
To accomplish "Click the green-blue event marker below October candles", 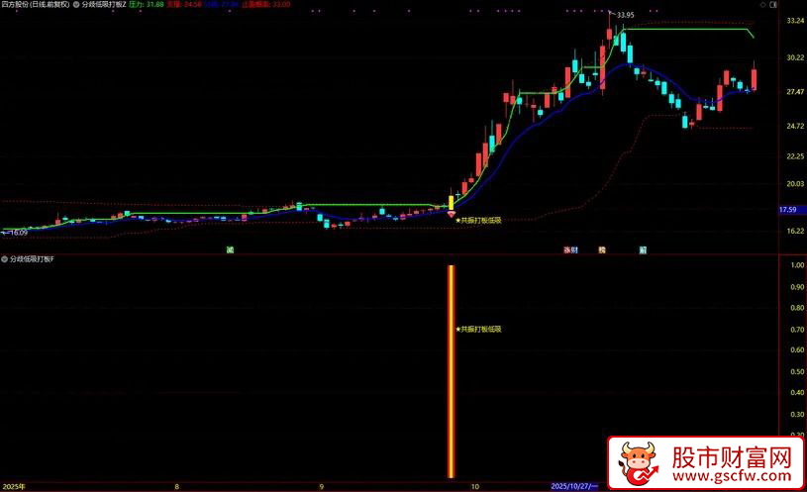I will point(643,250).
